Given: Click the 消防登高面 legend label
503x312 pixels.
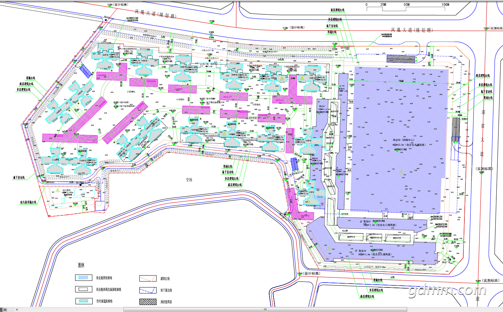Looking at the screenshot, I should [166, 302].
